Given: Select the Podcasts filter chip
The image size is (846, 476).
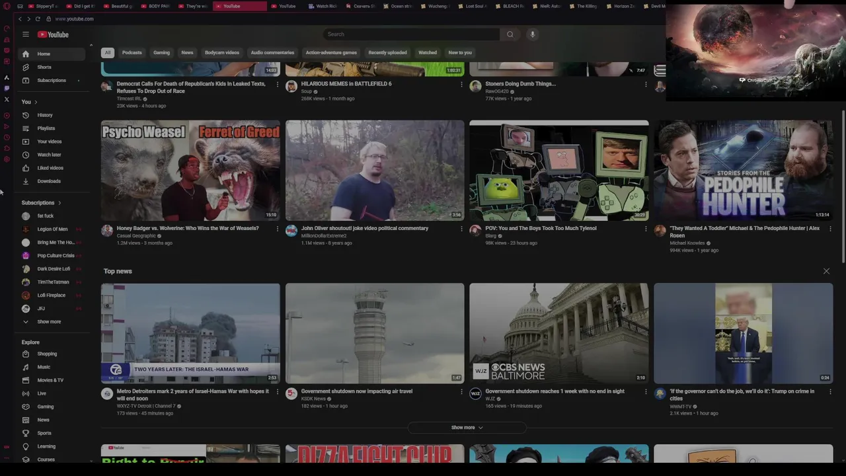Looking at the screenshot, I should pyautogui.click(x=132, y=53).
